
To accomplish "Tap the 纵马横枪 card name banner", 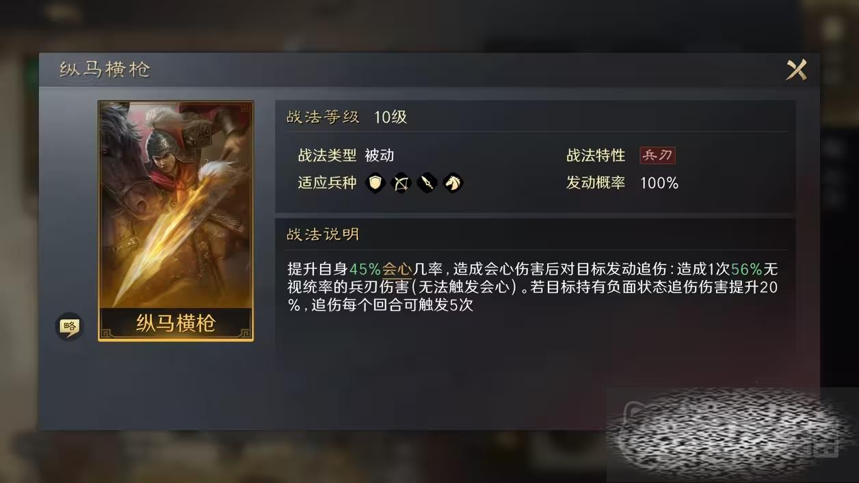I will (x=176, y=323).
